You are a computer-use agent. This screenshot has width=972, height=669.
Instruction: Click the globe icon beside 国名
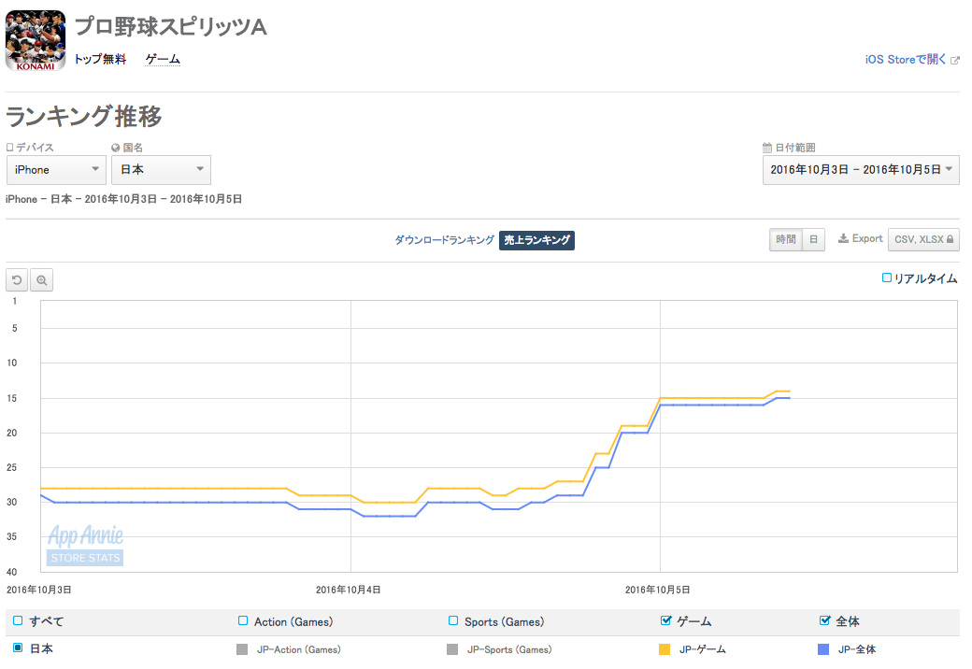[115, 148]
